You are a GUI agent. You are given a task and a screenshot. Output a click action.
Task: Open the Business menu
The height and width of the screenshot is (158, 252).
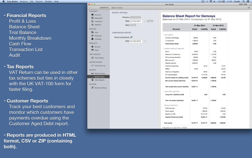click(x=24, y=1)
